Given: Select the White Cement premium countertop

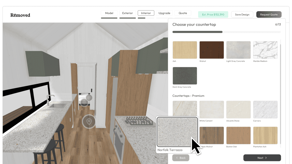Looking at the screenshot, I should click(211, 109).
